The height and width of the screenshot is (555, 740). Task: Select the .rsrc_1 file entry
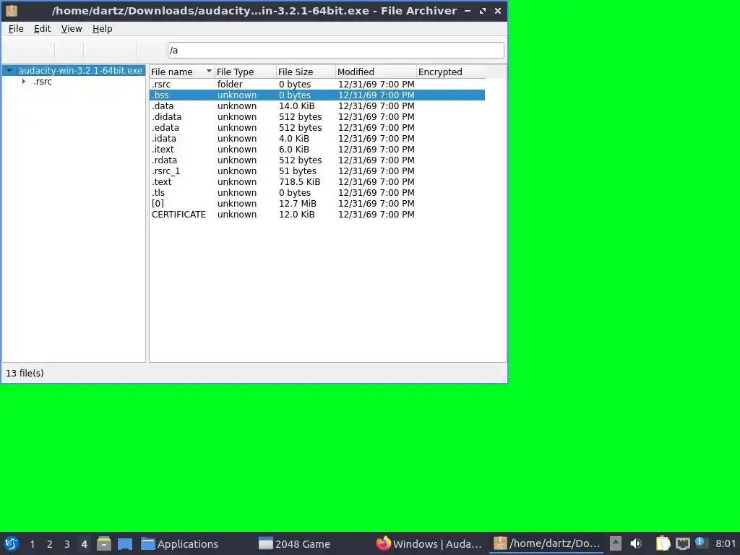coord(317,171)
